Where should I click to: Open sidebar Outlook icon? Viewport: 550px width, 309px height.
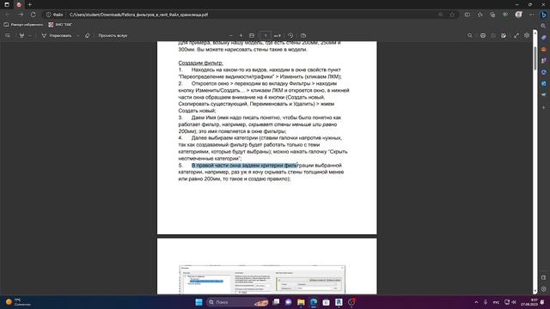click(544, 84)
